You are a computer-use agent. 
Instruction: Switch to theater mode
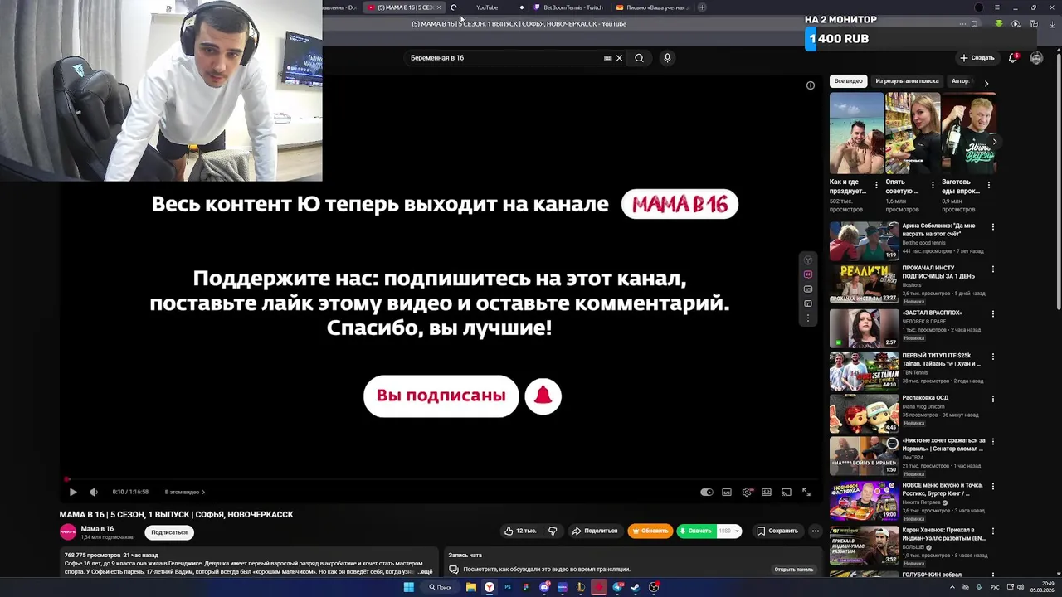pos(767,492)
